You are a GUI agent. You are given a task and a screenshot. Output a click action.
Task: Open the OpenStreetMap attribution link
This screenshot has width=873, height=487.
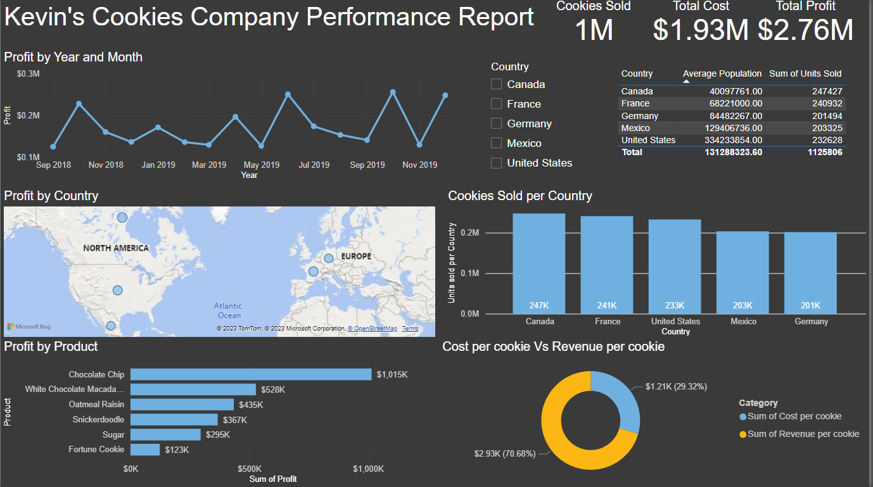[374, 329]
